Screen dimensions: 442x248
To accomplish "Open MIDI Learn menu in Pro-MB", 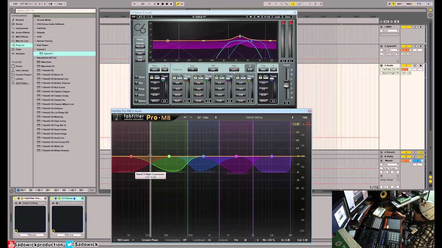I will coord(125,240).
